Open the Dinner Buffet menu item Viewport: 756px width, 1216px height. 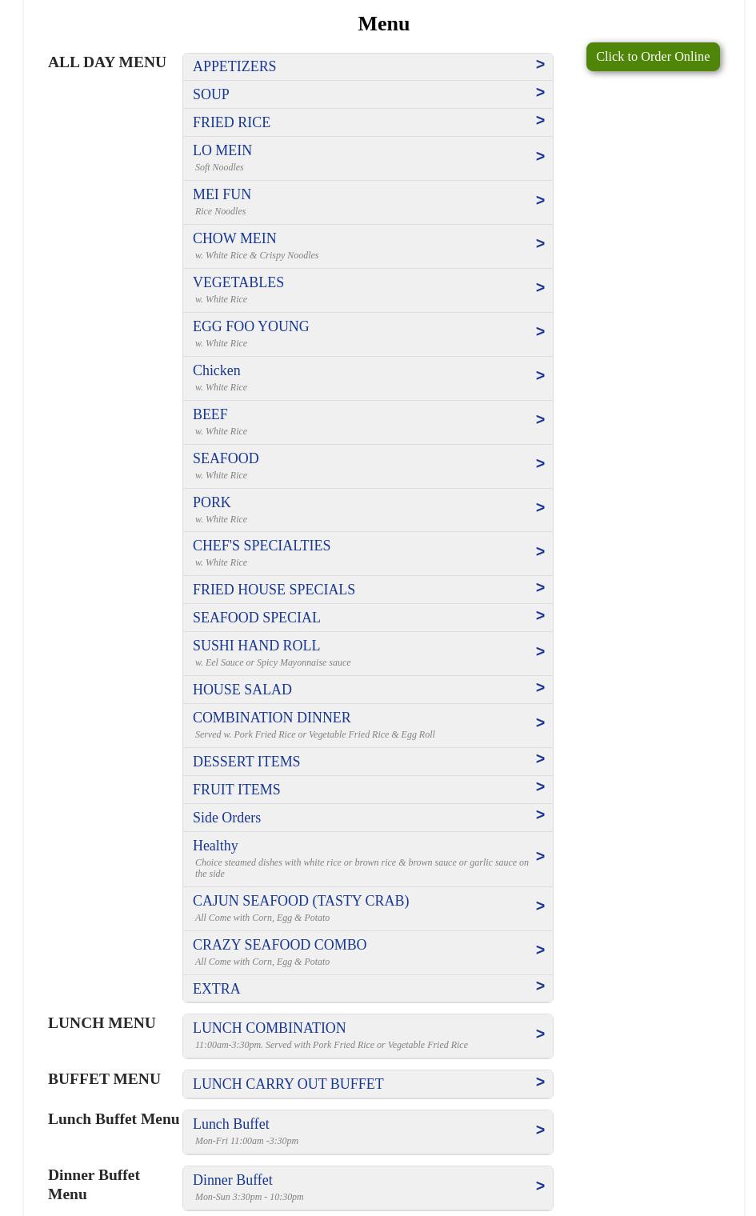pyautogui.click(x=233, y=1180)
